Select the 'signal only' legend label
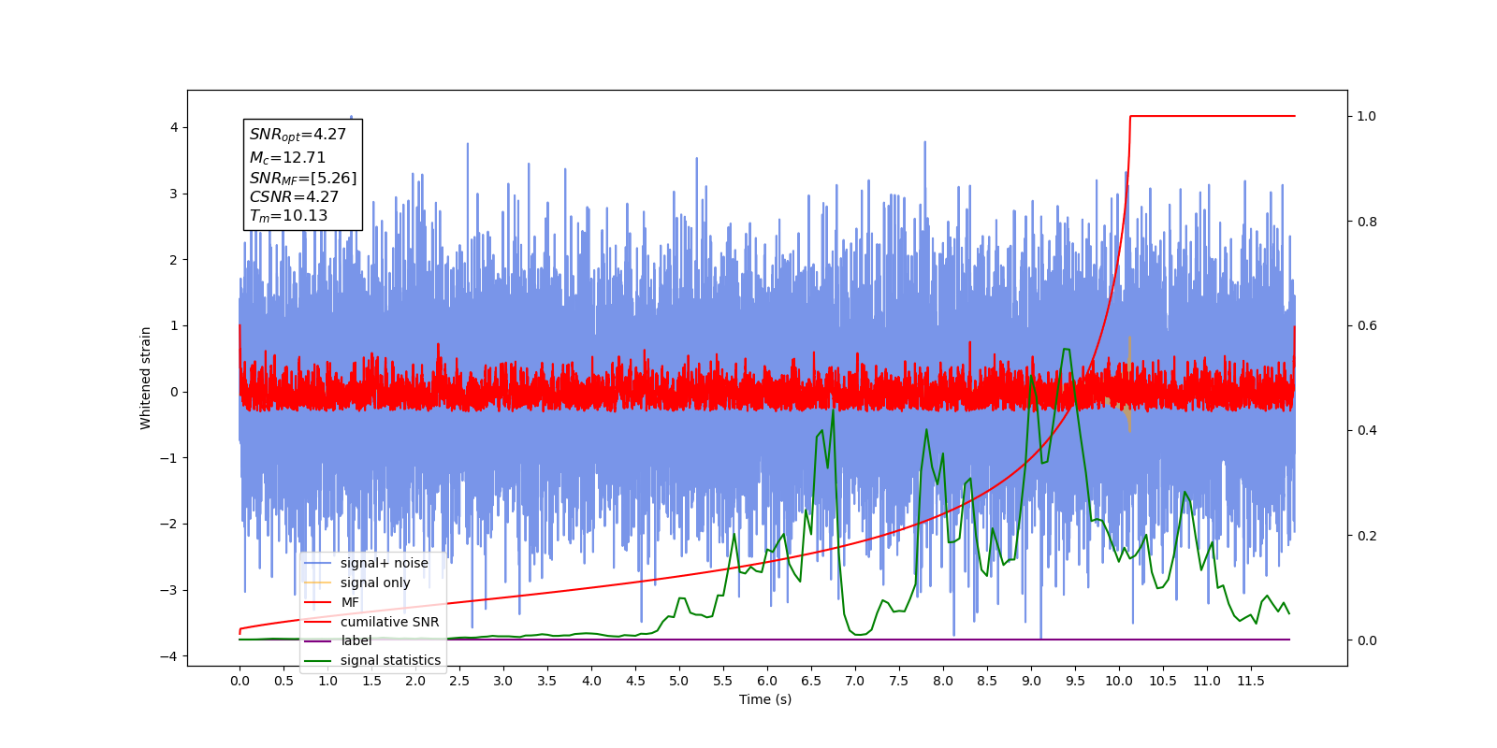1497x748 pixels. click(x=375, y=583)
